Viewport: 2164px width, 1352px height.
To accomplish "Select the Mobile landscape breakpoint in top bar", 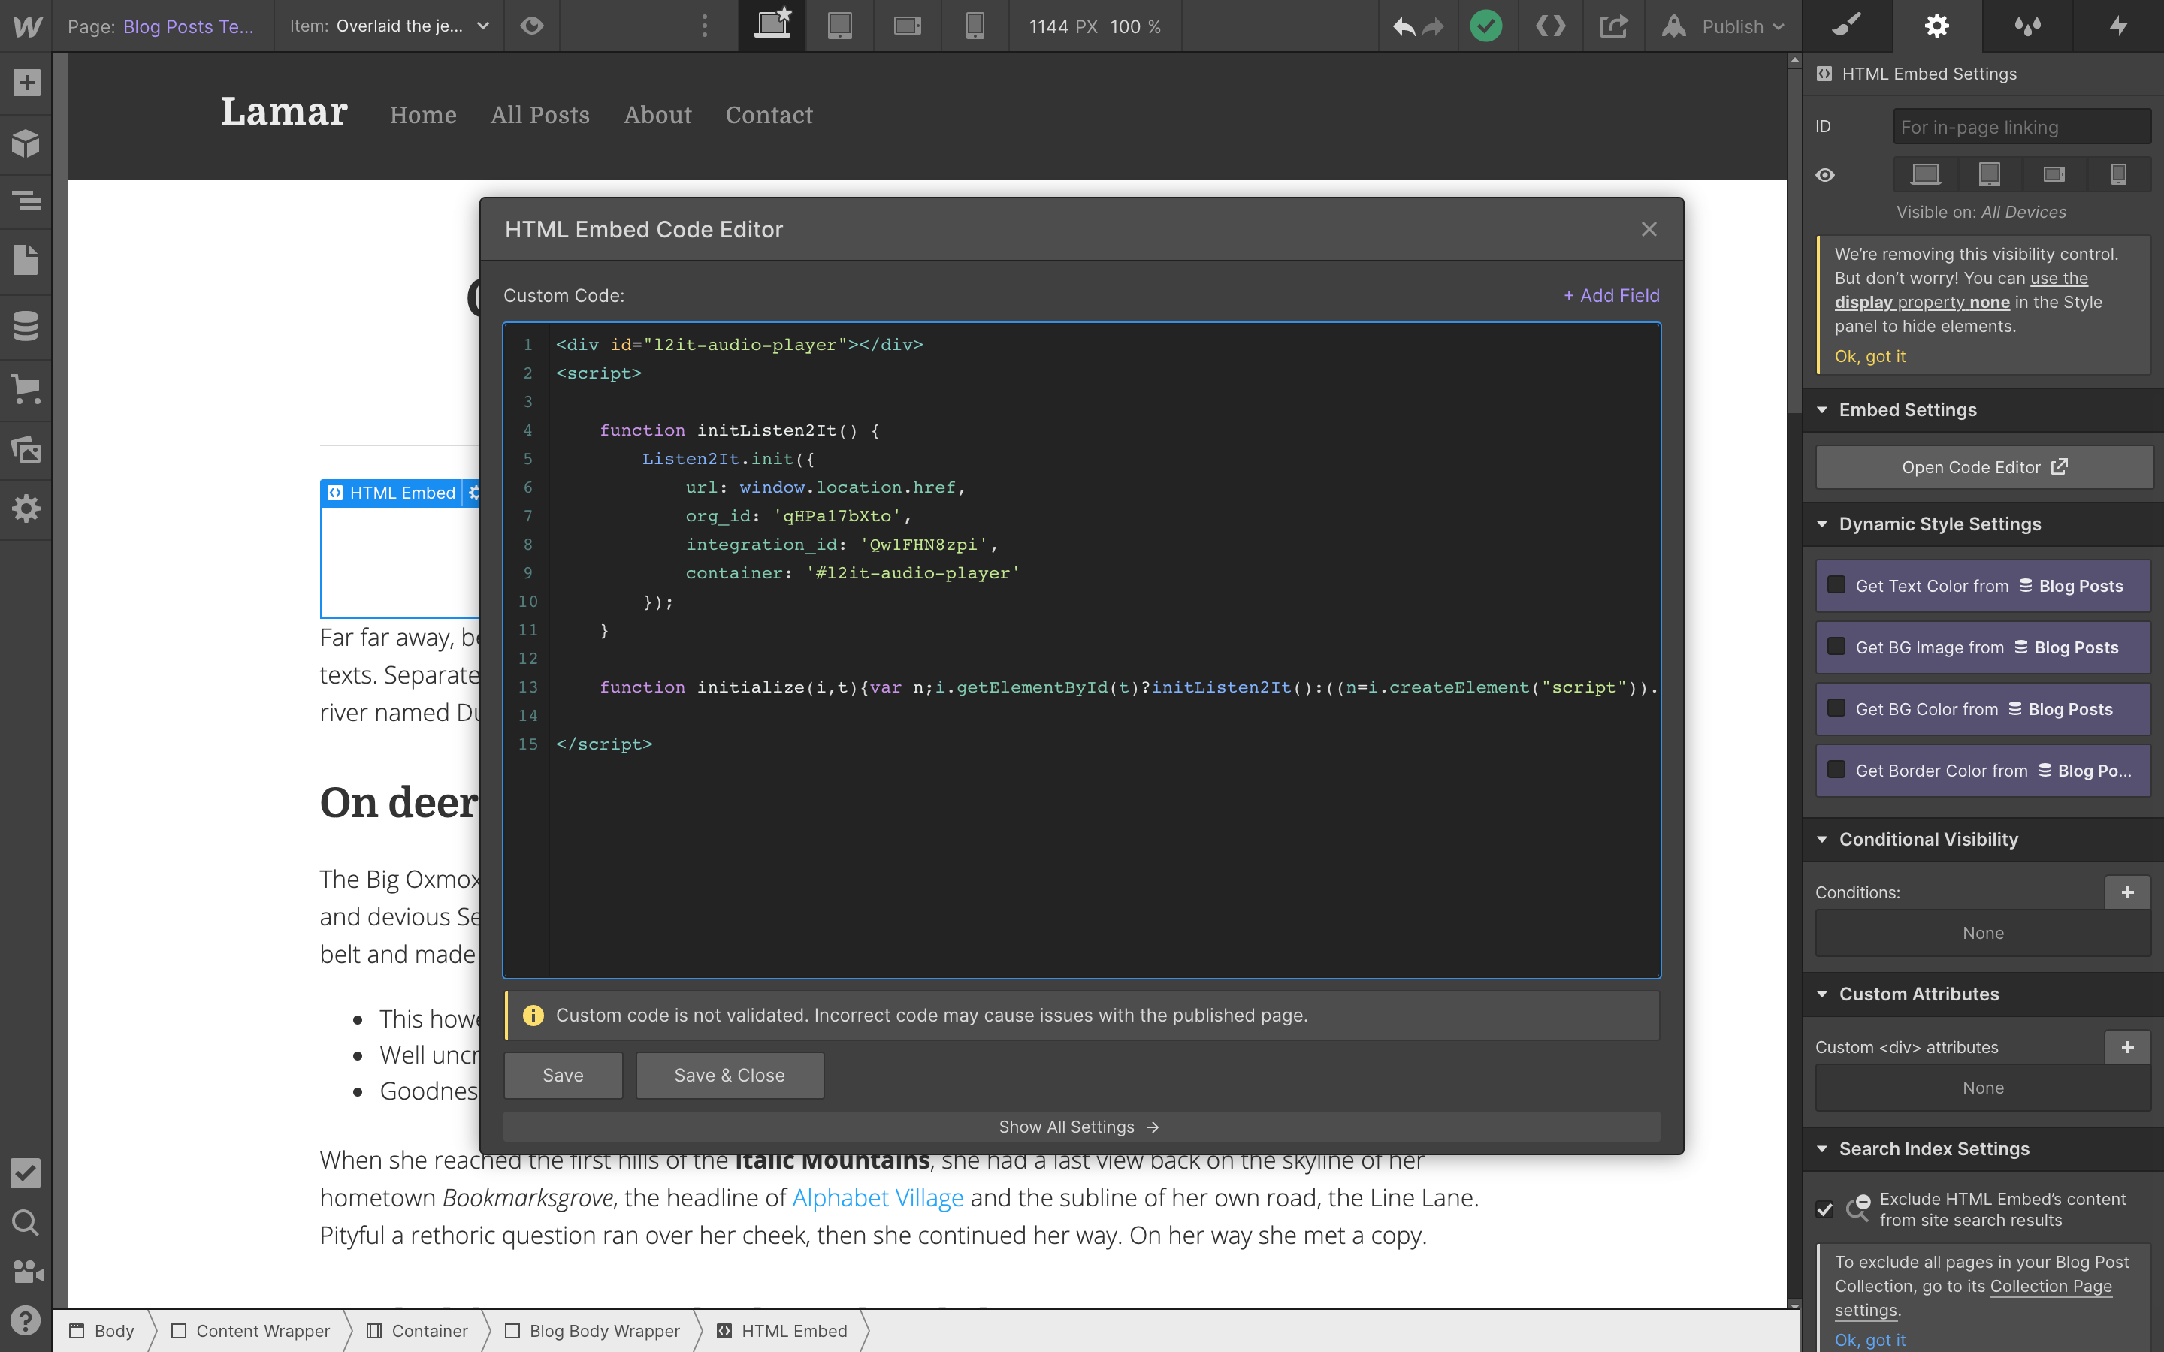I will coord(908,26).
